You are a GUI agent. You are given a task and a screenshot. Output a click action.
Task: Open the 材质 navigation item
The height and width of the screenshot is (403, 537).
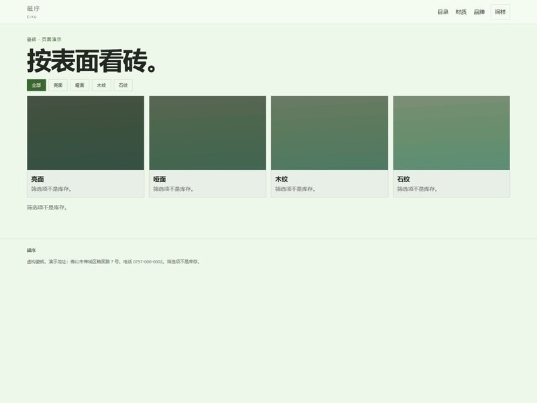tap(461, 12)
